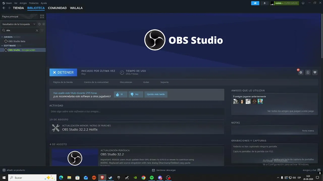Add OBS Studio to favorites heart
Image resolution: width=323 pixels, height=181 pixels.
click(315, 72)
